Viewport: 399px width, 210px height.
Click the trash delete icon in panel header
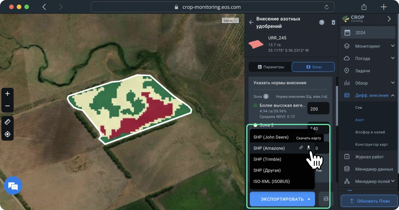tap(334, 22)
